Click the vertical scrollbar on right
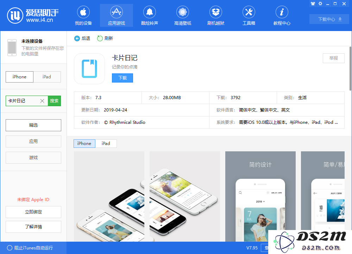The width and height of the screenshot is (352, 254). coord(350,69)
